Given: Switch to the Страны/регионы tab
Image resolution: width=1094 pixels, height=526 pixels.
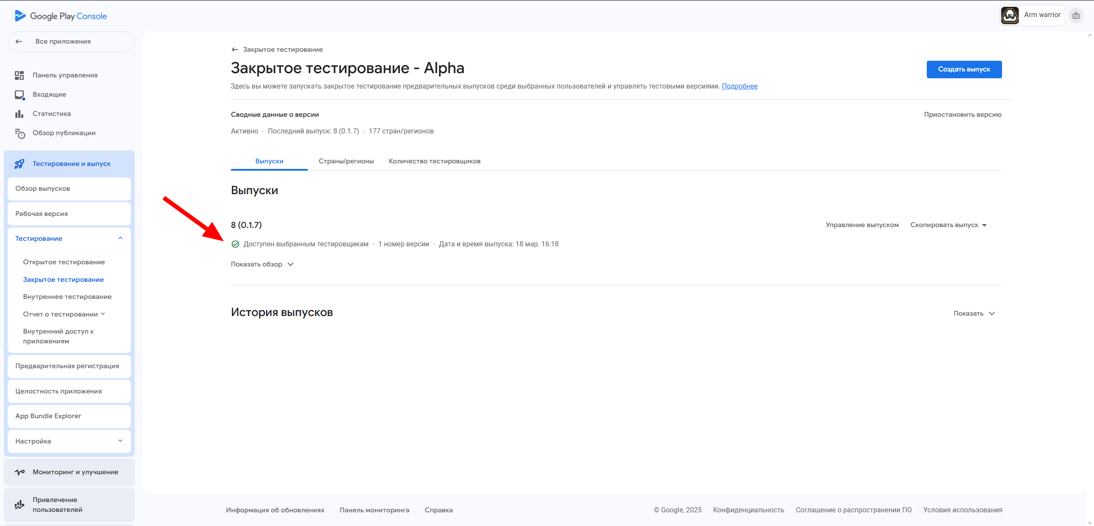Looking at the screenshot, I should [346, 161].
